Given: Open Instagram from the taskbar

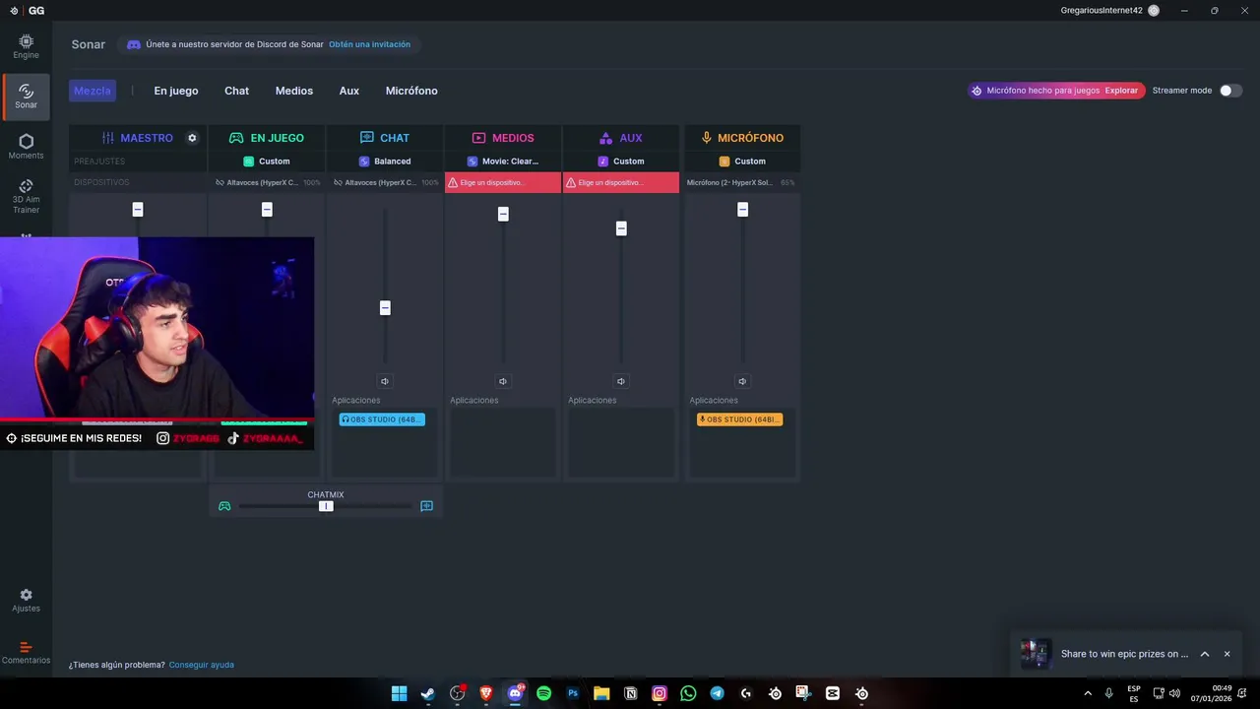Looking at the screenshot, I should (660, 693).
